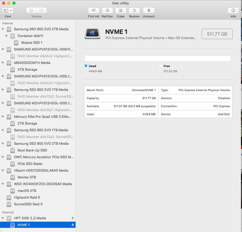
Task: Collapse OWC Mercury Accelsior PCIe SSD disk
Action: click(3, 157)
